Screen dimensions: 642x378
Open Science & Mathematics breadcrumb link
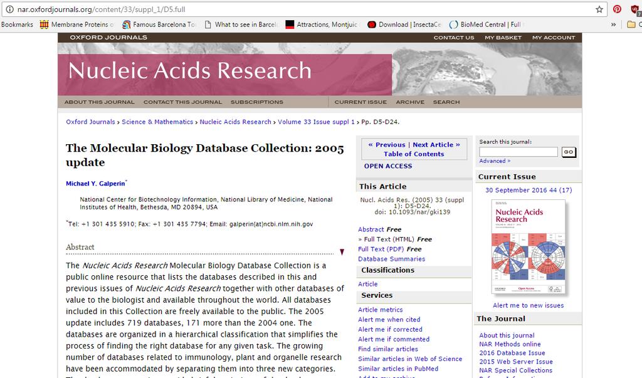point(157,122)
